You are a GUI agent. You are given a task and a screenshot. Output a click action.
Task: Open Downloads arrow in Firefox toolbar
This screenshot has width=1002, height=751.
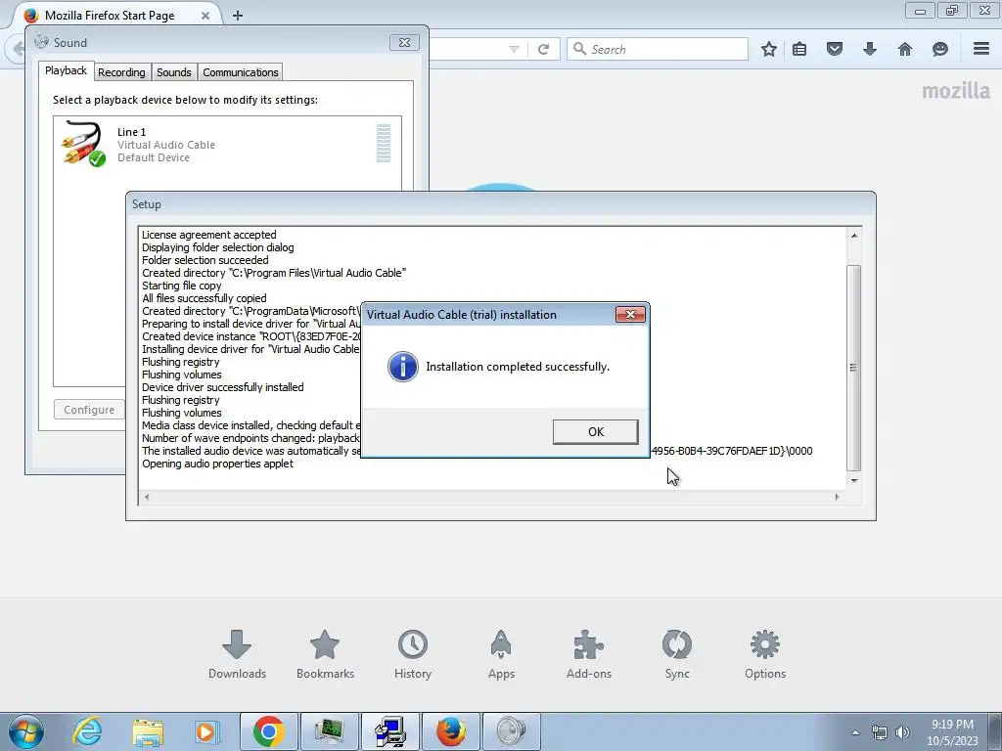click(x=870, y=49)
